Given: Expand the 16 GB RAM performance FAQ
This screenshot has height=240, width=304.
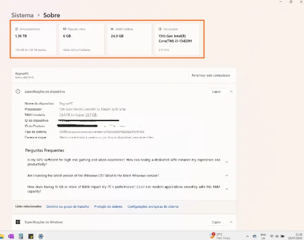Looking at the screenshot, I should (x=227, y=189).
